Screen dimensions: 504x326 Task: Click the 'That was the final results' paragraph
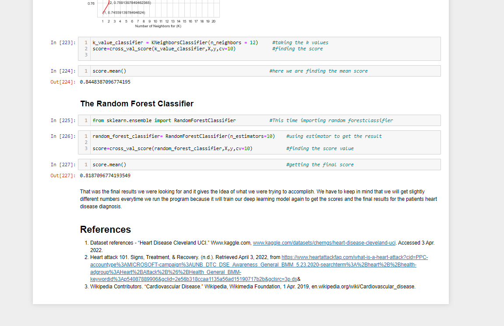258,199
